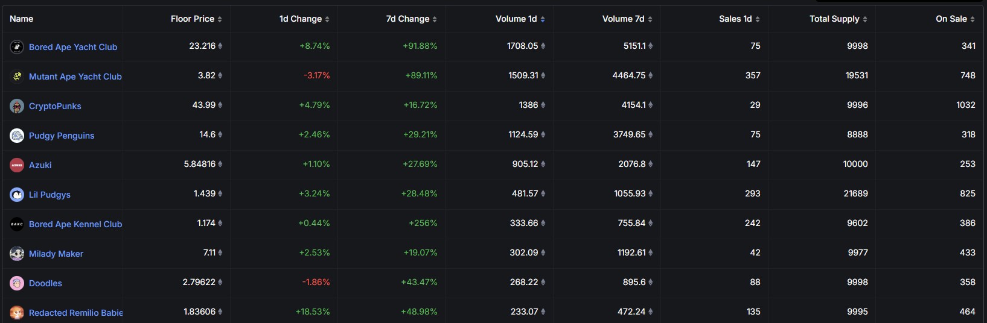Select the 21689 total supply value
The height and width of the screenshot is (323, 987).
pyautogui.click(x=855, y=193)
